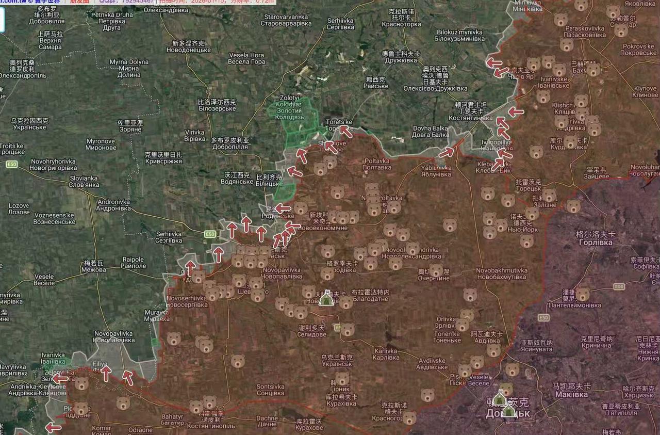Click the Myrna Dolyna label
The width and height of the screenshot is (660, 435).
[x=128, y=68]
